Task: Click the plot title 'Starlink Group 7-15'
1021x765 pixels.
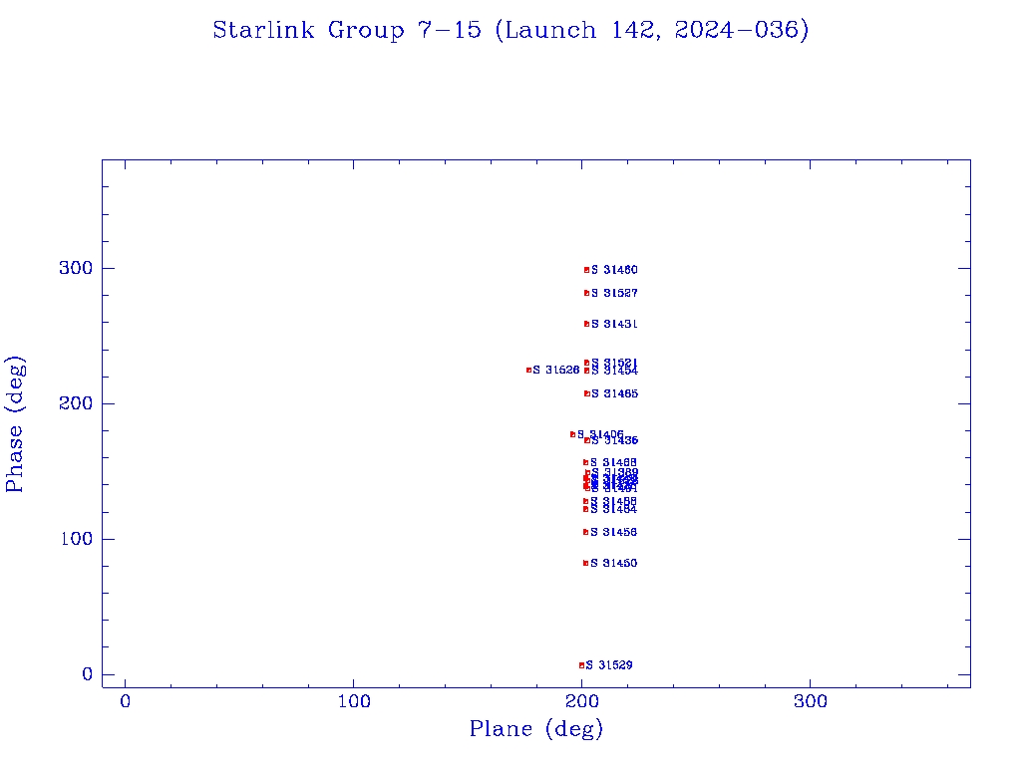Action: tap(347, 30)
